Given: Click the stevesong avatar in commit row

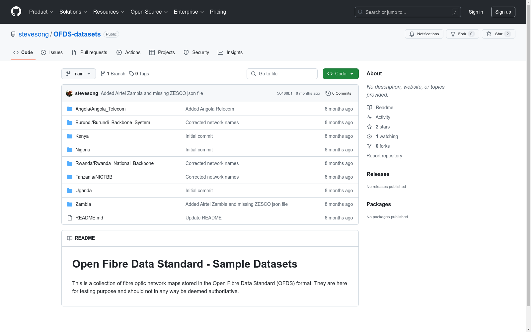Looking at the screenshot, I should 69,93.
